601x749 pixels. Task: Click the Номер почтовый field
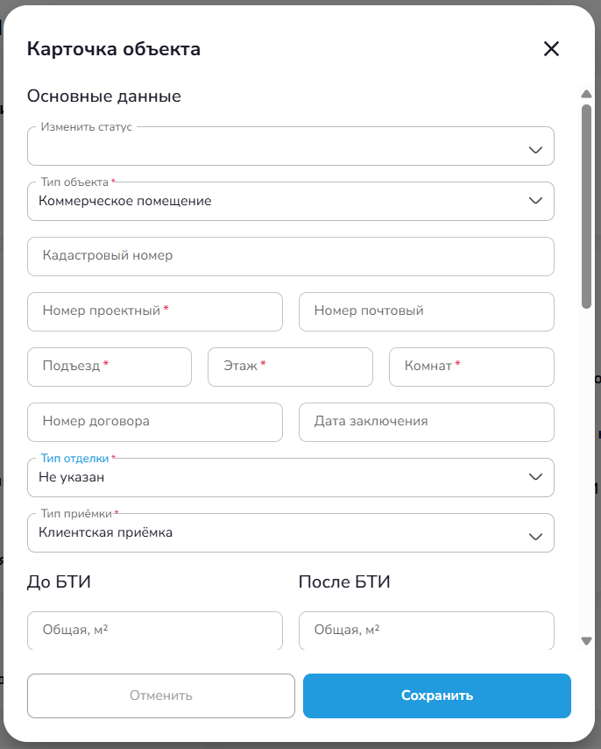click(x=427, y=311)
